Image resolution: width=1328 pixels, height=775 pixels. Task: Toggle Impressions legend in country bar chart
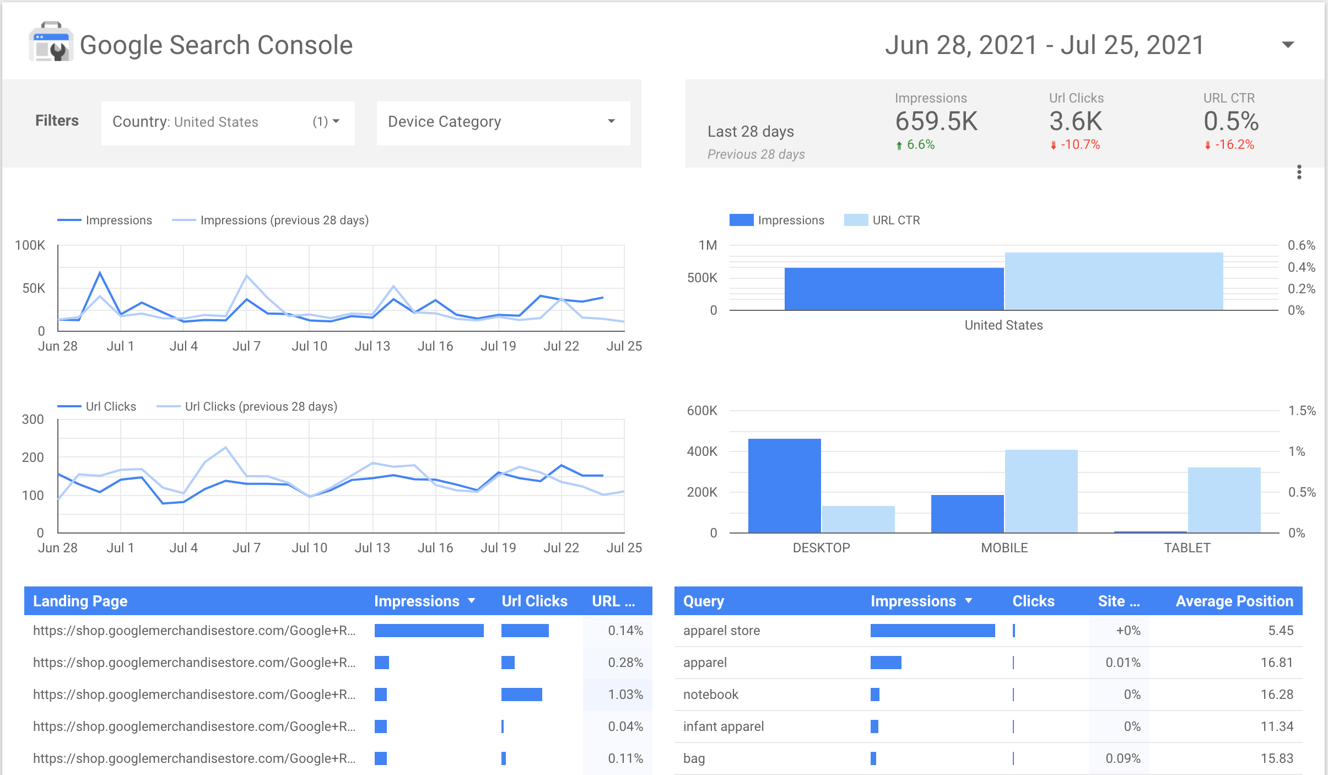tap(777, 220)
